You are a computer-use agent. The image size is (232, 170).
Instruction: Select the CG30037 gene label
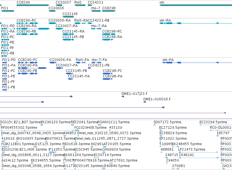[x=63, y=2]
